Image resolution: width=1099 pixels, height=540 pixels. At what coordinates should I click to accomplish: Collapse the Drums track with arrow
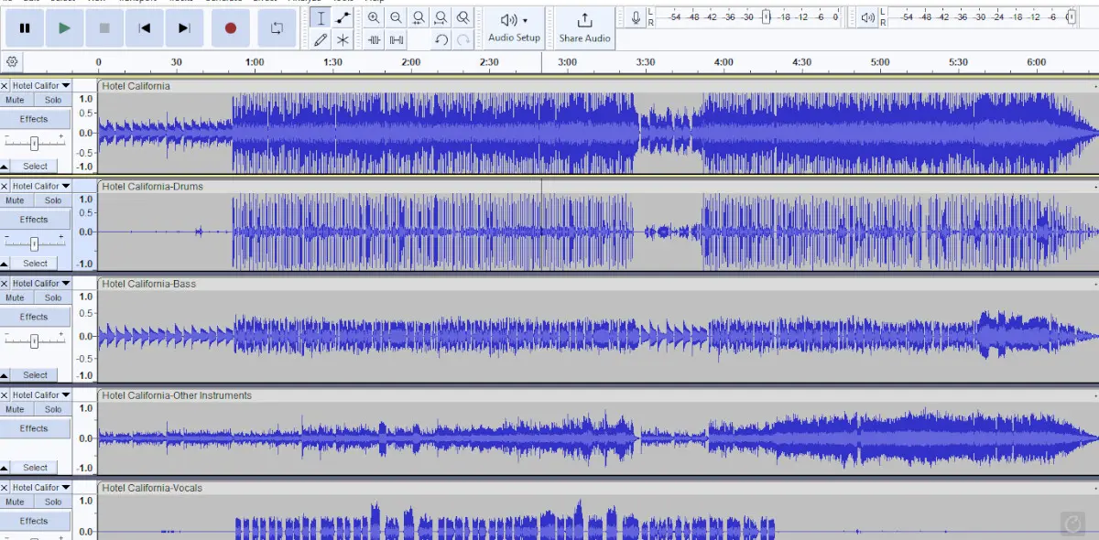click(x=5, y=264)
